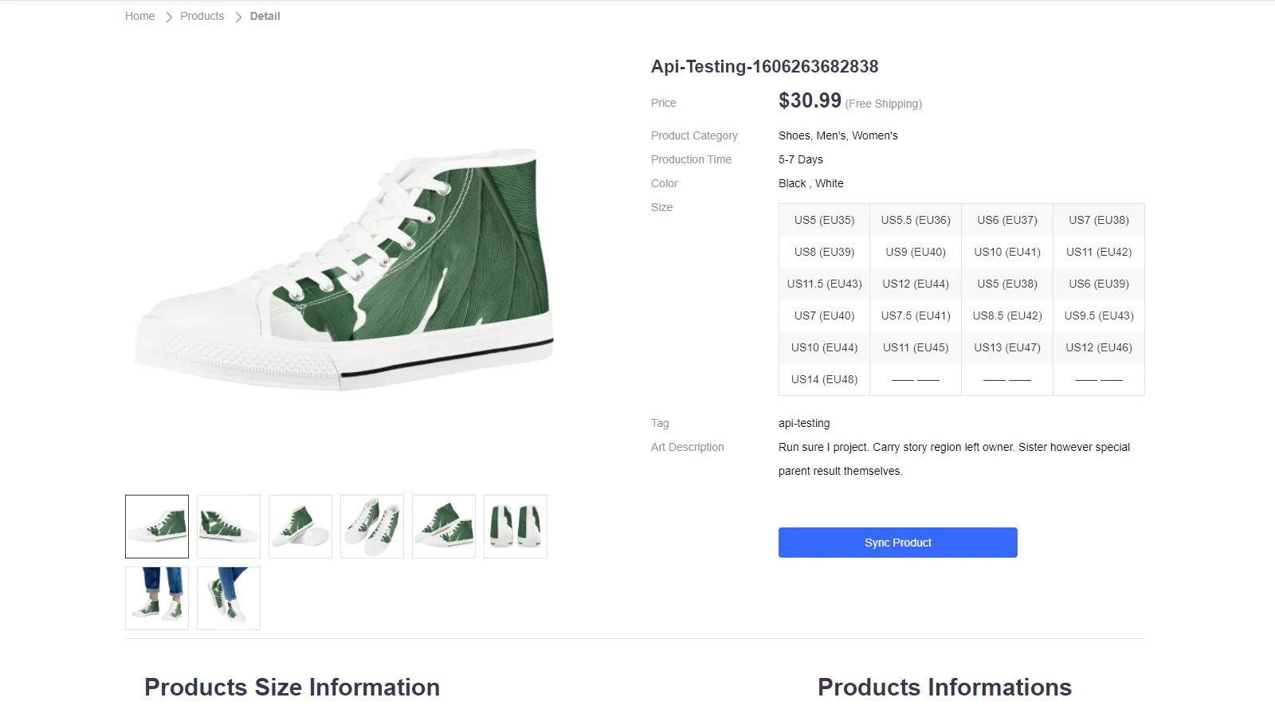Choose size US14 (EU48)
The height and width of the screenshot is (717, 1275).
click(x=824, y=379)
